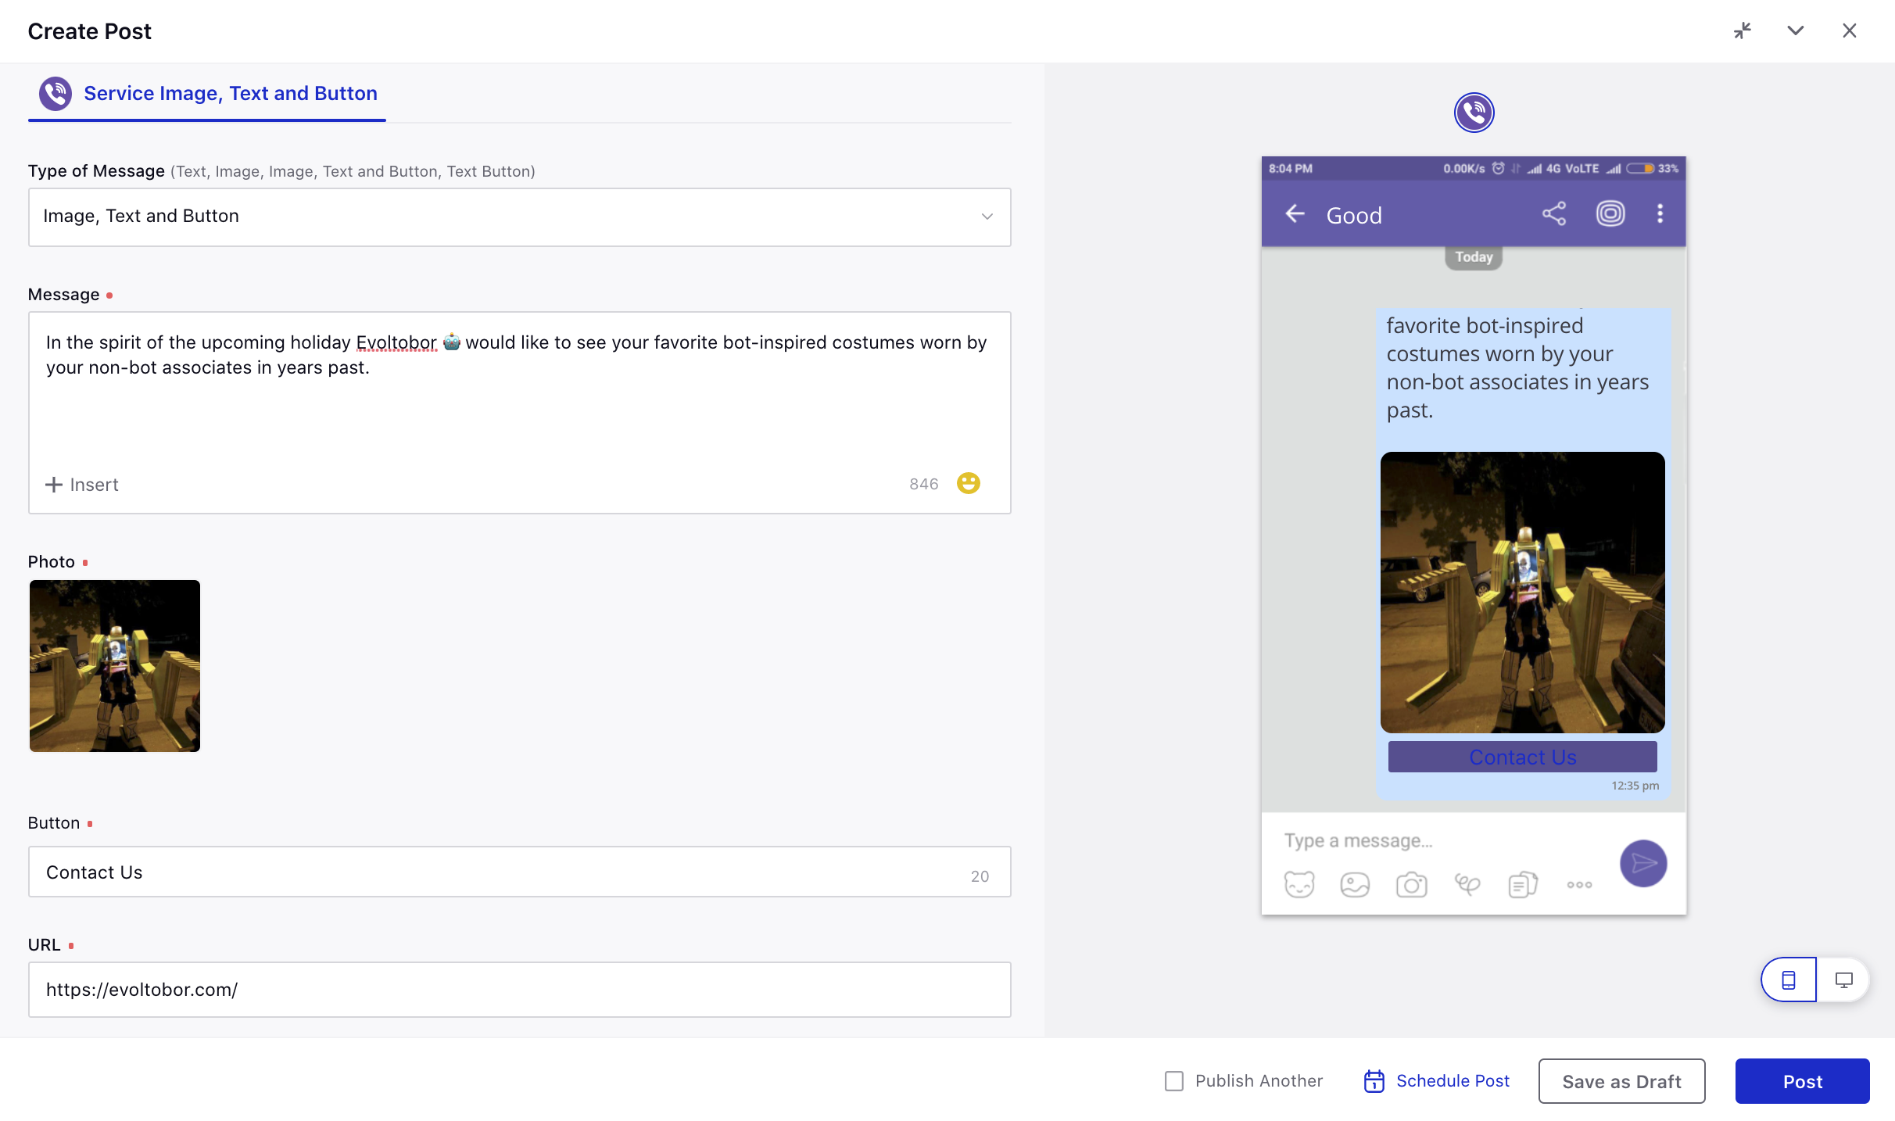Click the mobile preview toggle icon

pyautogui.click(x=1788, y=980)
